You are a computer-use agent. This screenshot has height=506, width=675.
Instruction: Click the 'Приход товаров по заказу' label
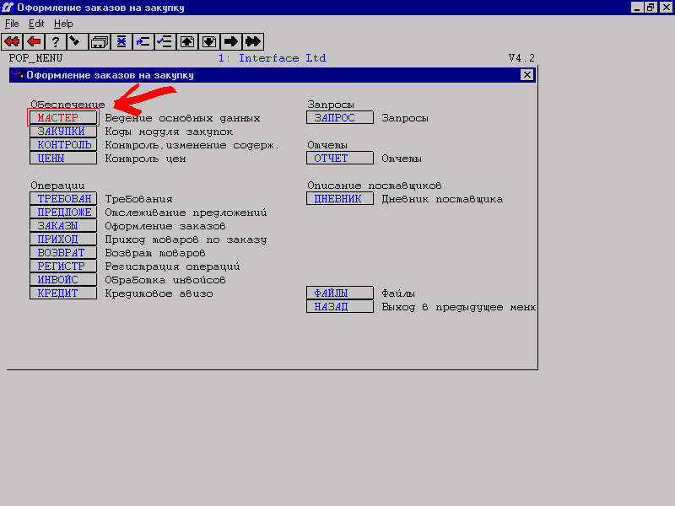click(186, 240)
